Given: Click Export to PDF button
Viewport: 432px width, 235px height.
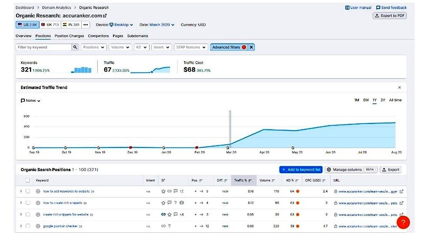Looking at the screenshot, I should tap(389, 16).
